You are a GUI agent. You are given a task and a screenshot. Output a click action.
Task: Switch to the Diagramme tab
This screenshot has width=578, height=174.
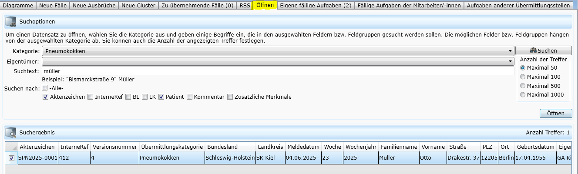tap(18, 6)
